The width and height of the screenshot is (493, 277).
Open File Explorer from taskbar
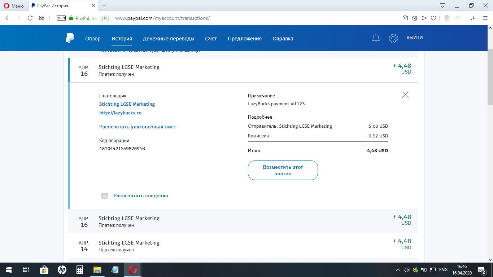click(x=97, y=270)
